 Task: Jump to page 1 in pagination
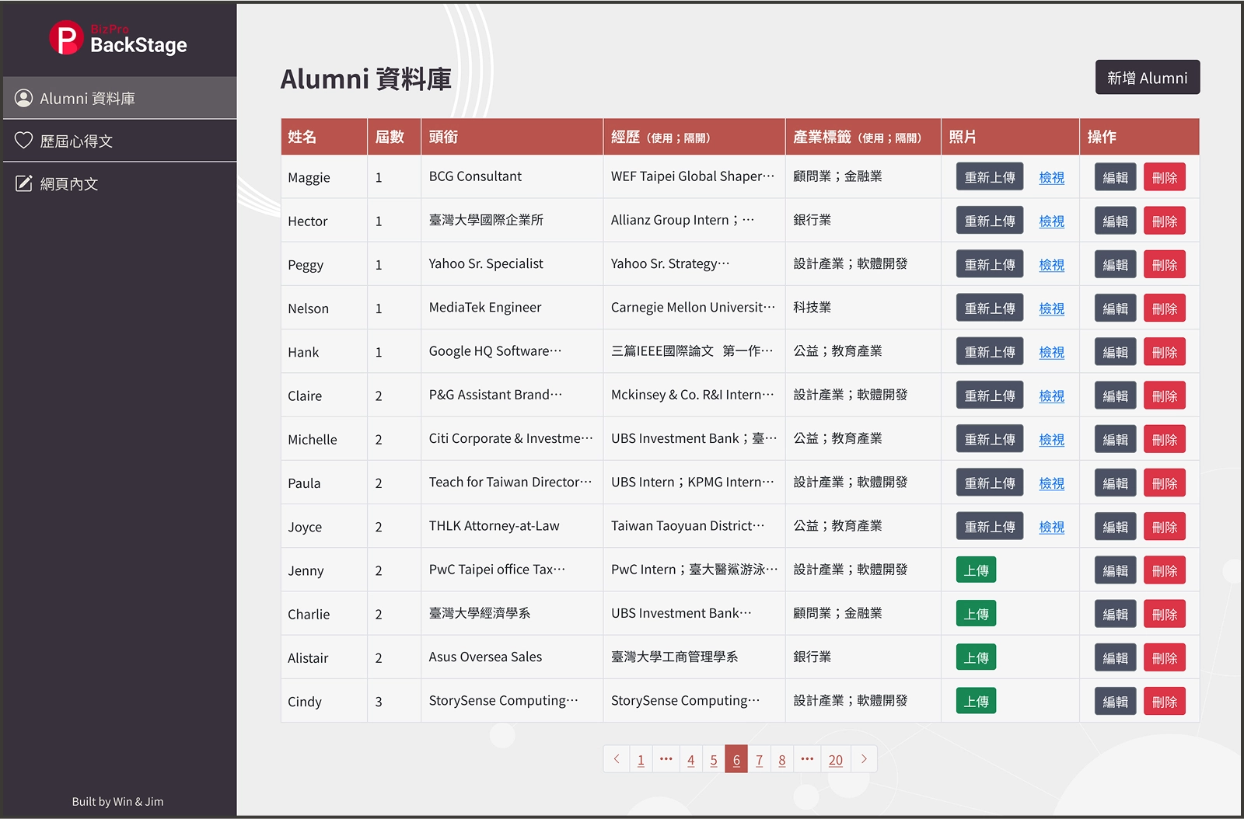tap(641, 759)
